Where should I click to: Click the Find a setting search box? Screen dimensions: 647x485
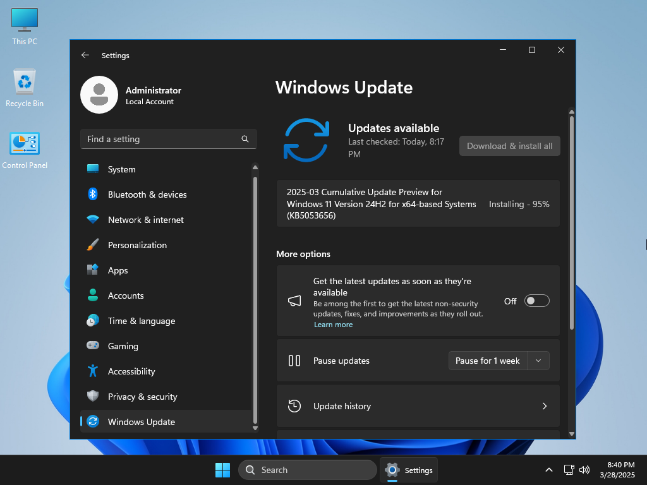pyautogui.click(x=168, y=139)
